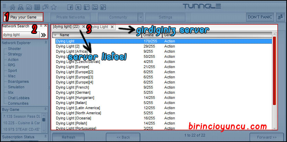
Task: Click the Play your Game button
Action: 23,17
